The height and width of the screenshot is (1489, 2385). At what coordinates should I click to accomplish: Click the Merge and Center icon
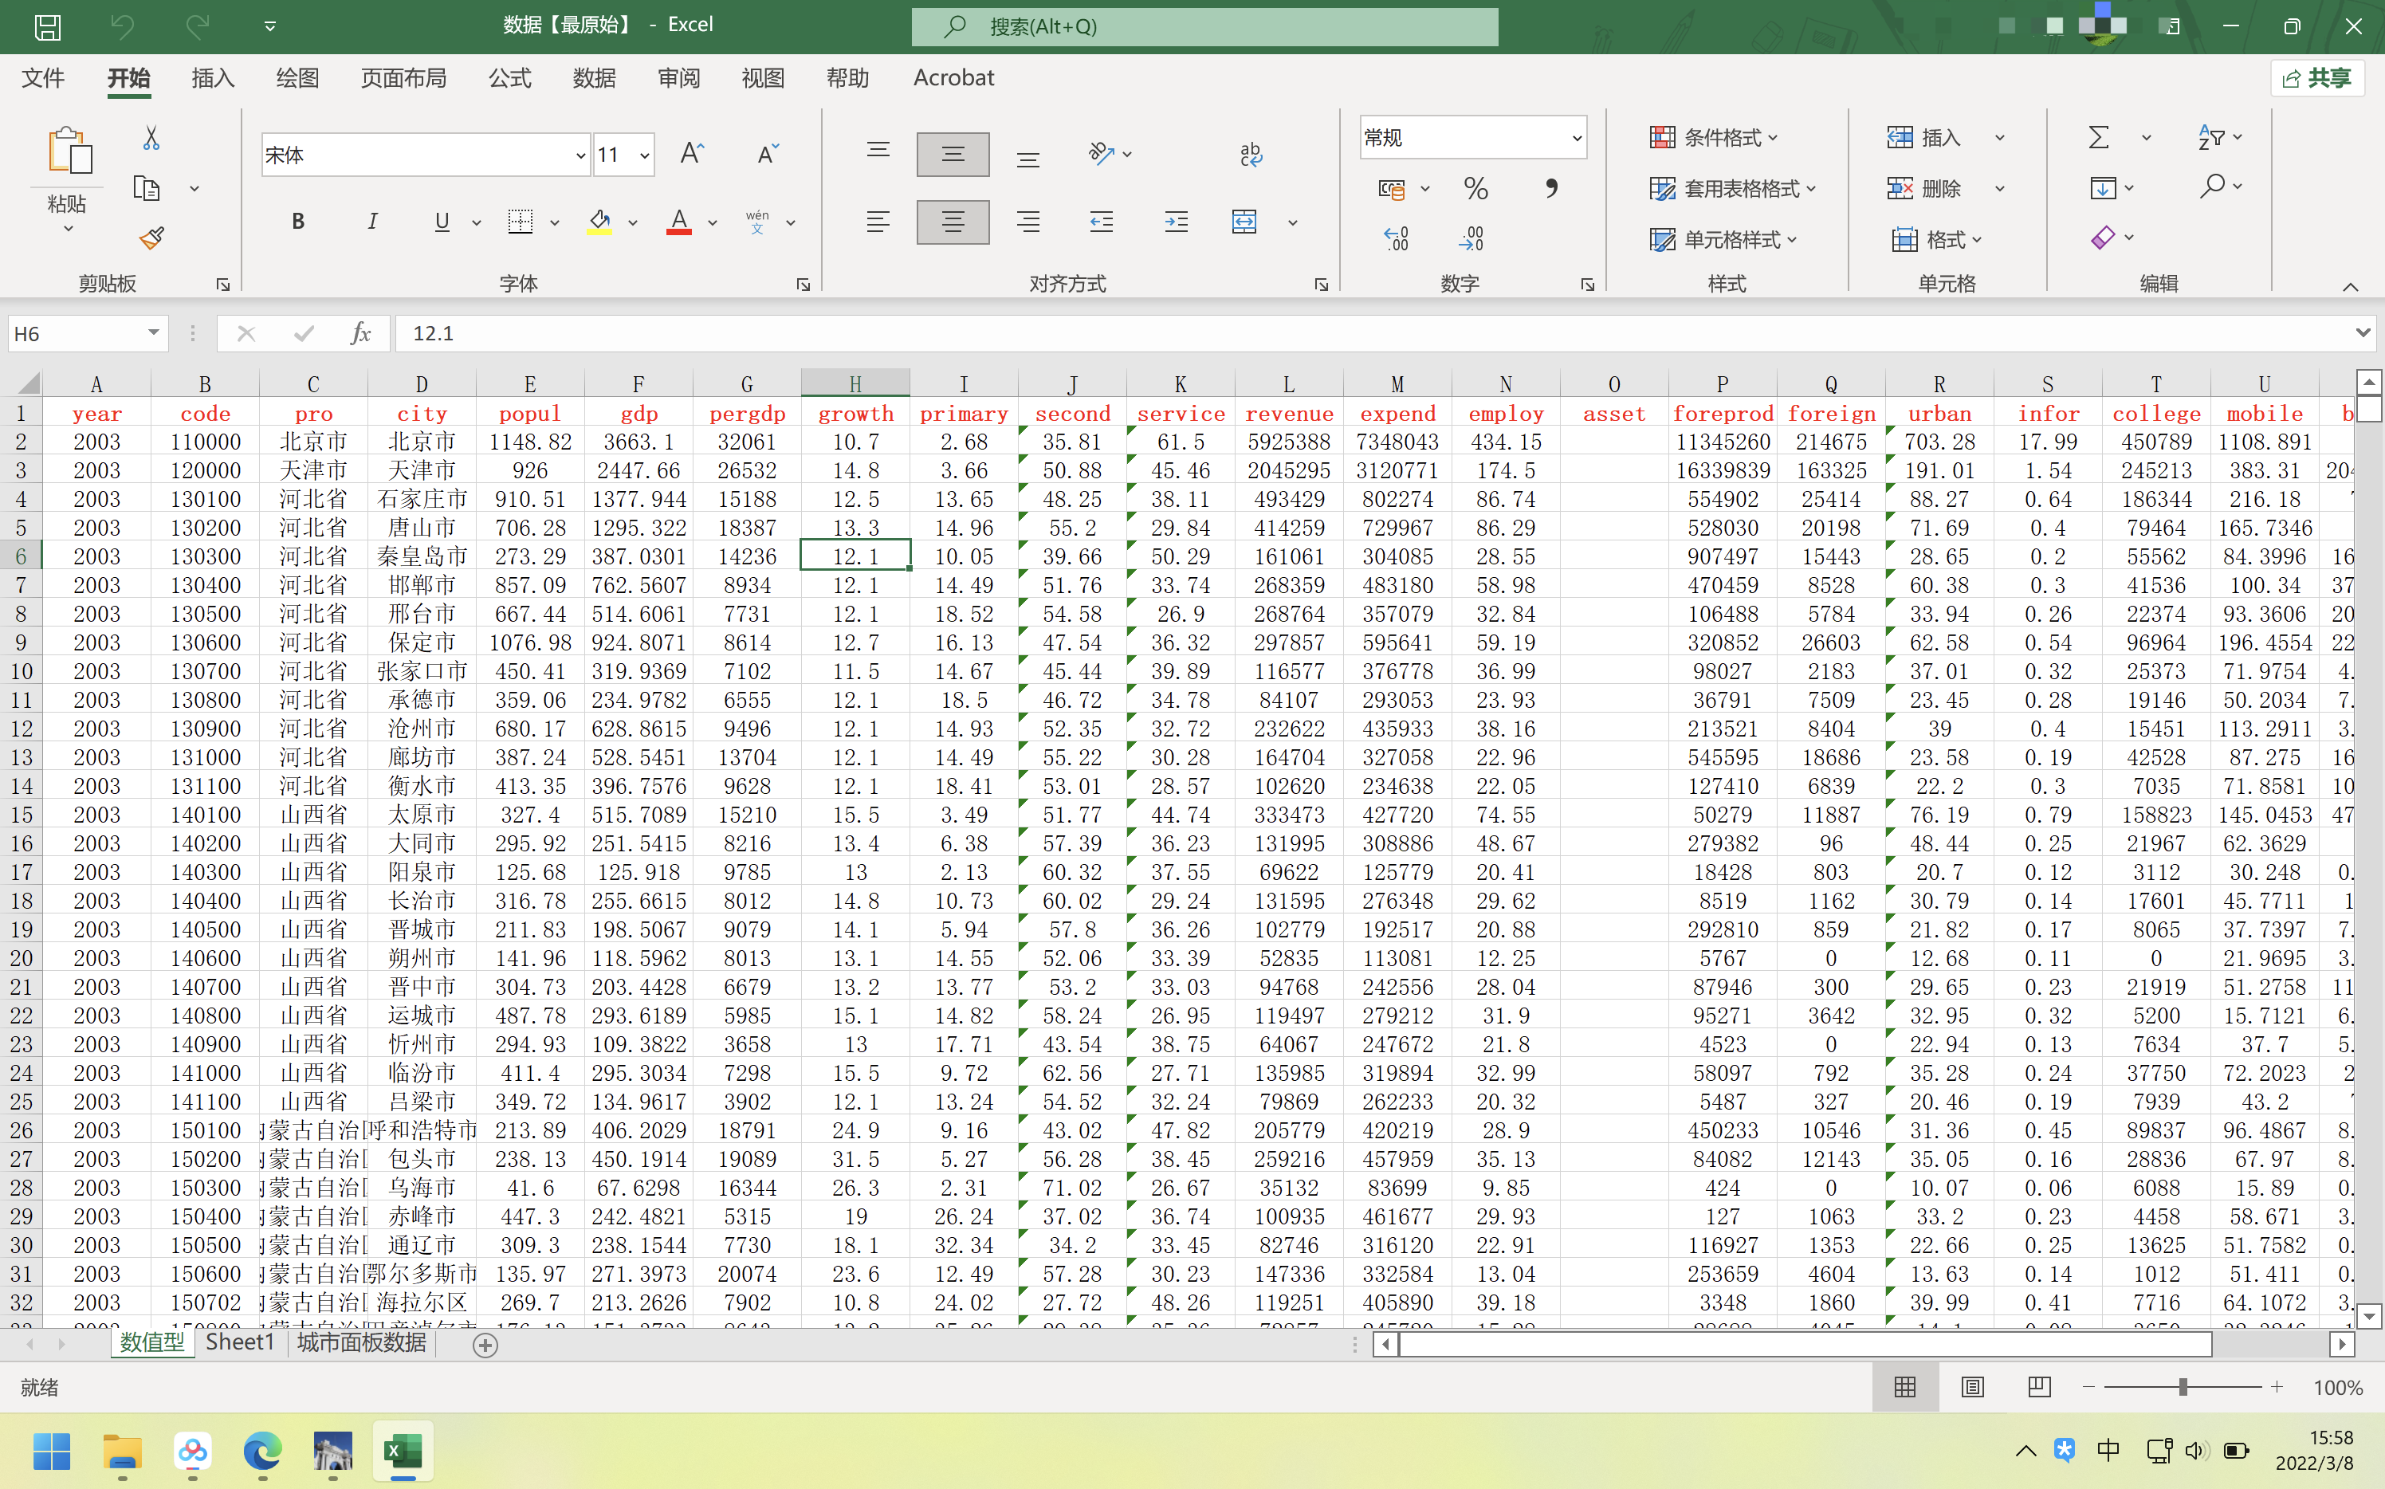pyautogui.click(x=1244, y=222)
